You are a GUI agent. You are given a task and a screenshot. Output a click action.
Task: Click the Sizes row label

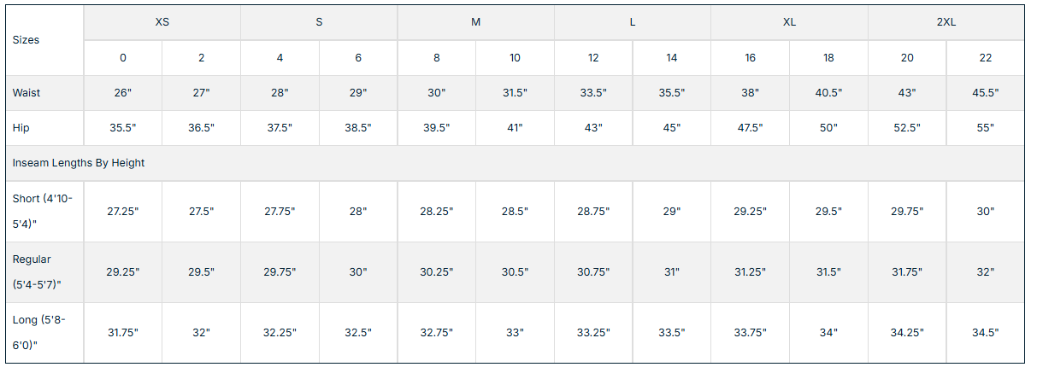tap(27, 39)
